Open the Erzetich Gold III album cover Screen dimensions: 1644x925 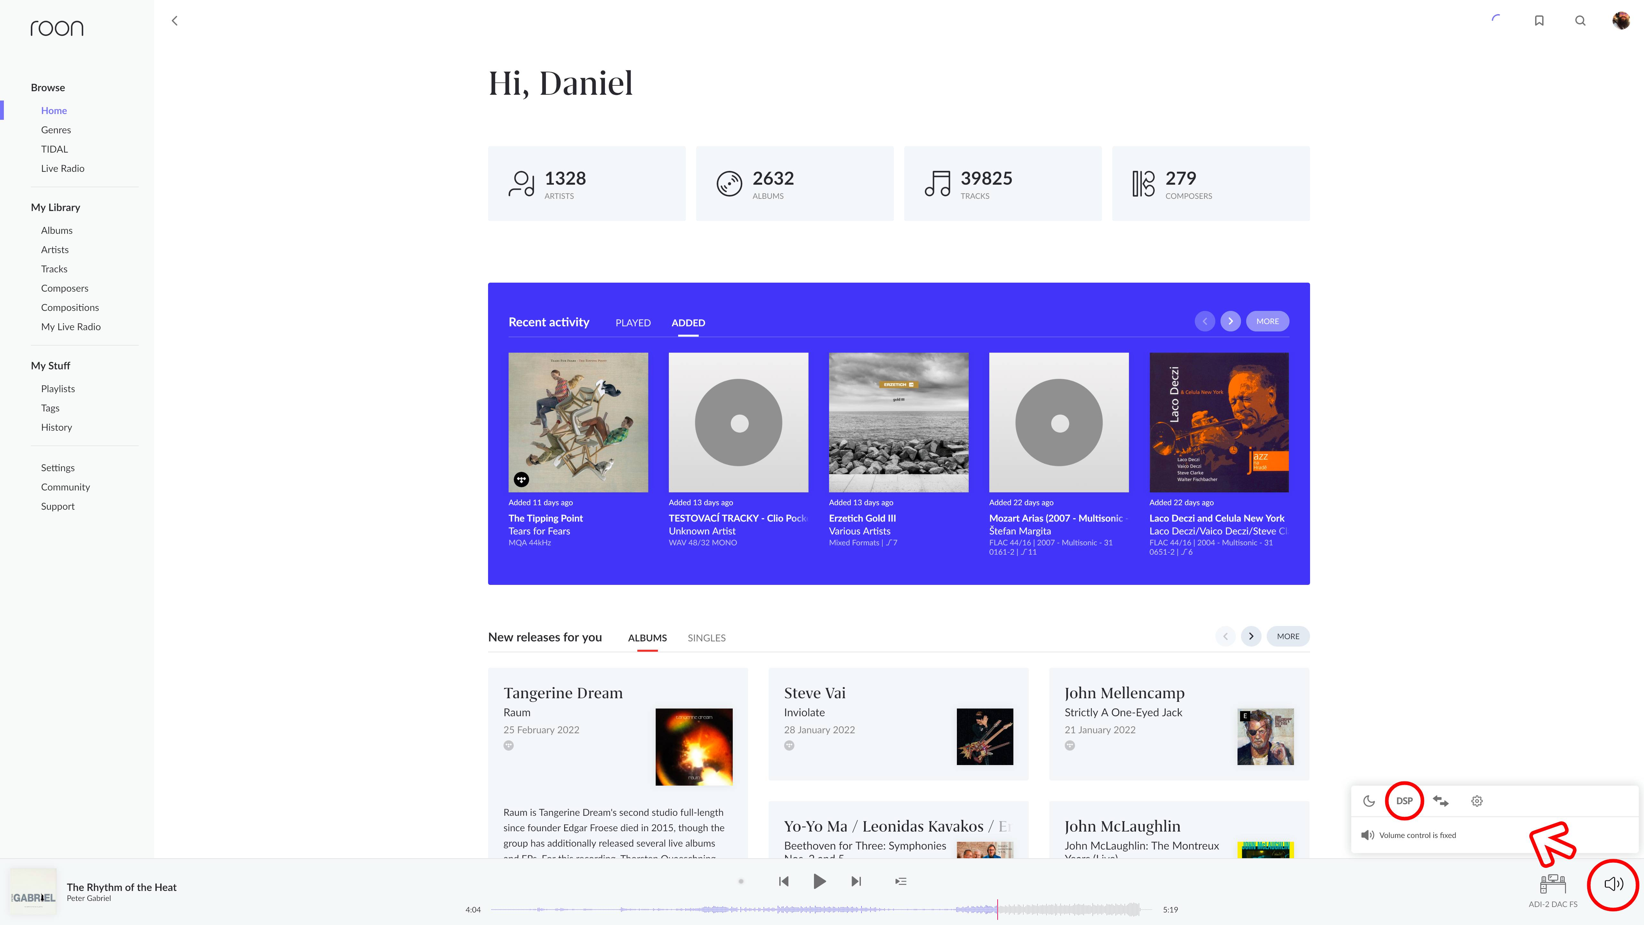(x=899, y=422)
